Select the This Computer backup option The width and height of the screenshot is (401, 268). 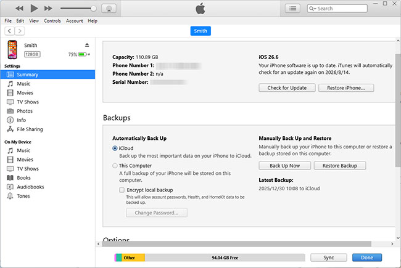pyautogui.click(x=115, y=166)
